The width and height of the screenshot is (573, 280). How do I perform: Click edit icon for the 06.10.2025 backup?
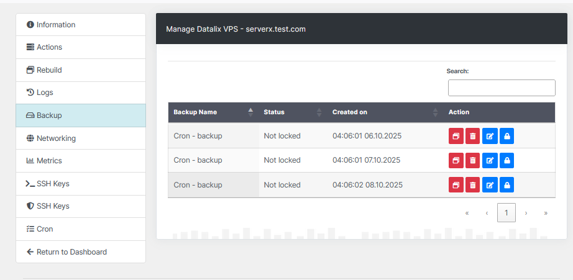click(489, 136)
